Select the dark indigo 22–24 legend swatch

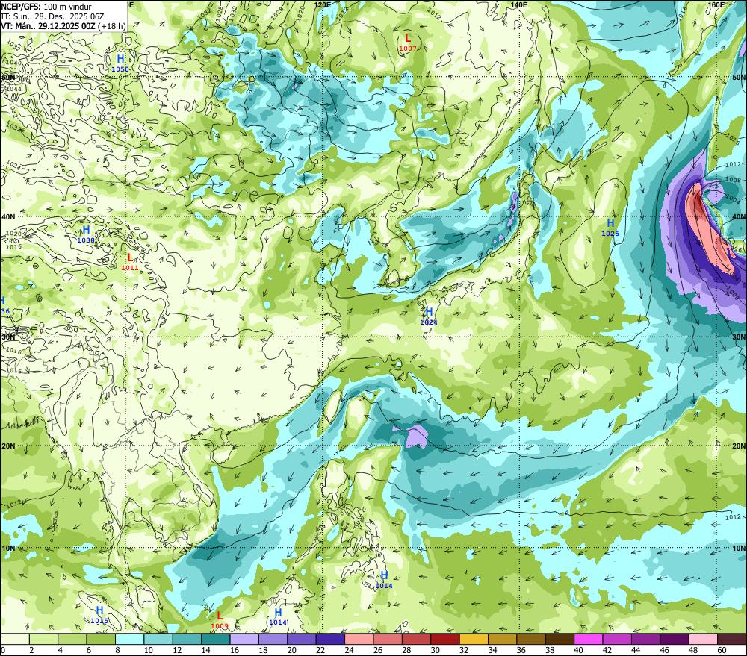[x=330, y=640]
